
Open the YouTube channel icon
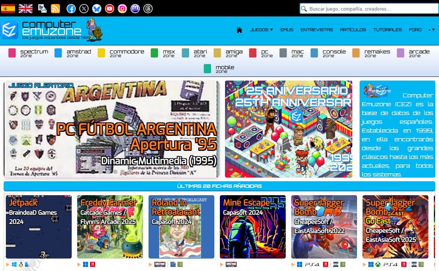click(x=109, y=8)
